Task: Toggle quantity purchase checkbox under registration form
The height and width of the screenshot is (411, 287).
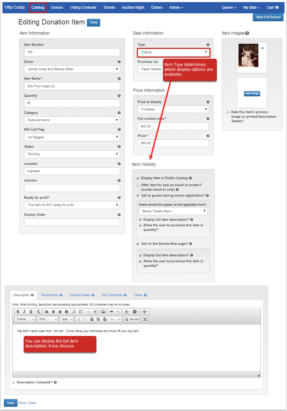Action: 140,226
